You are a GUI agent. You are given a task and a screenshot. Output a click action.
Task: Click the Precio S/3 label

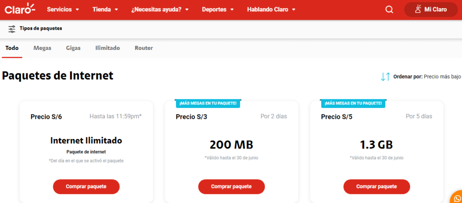(191, 117)
